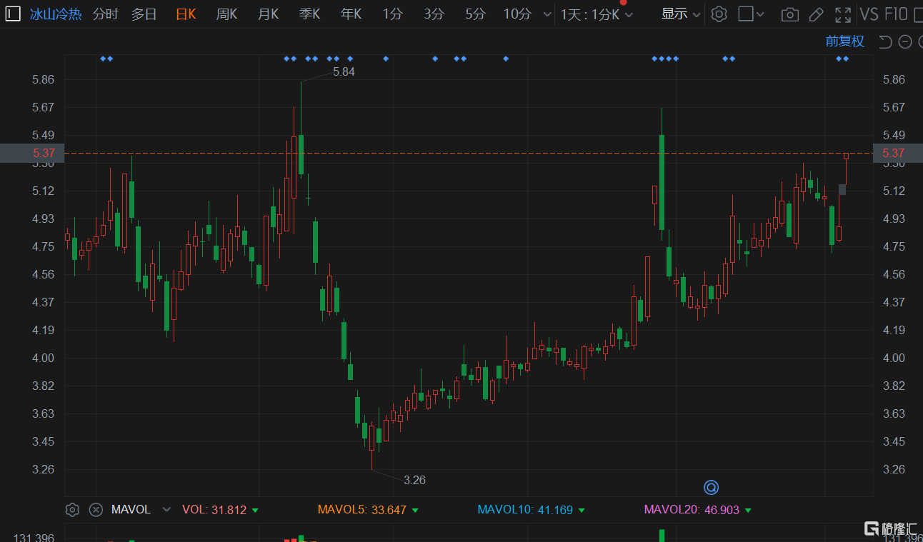Toggle 前复权 price adjustment mode
This screenshot has height=542, width=923.
845,41
